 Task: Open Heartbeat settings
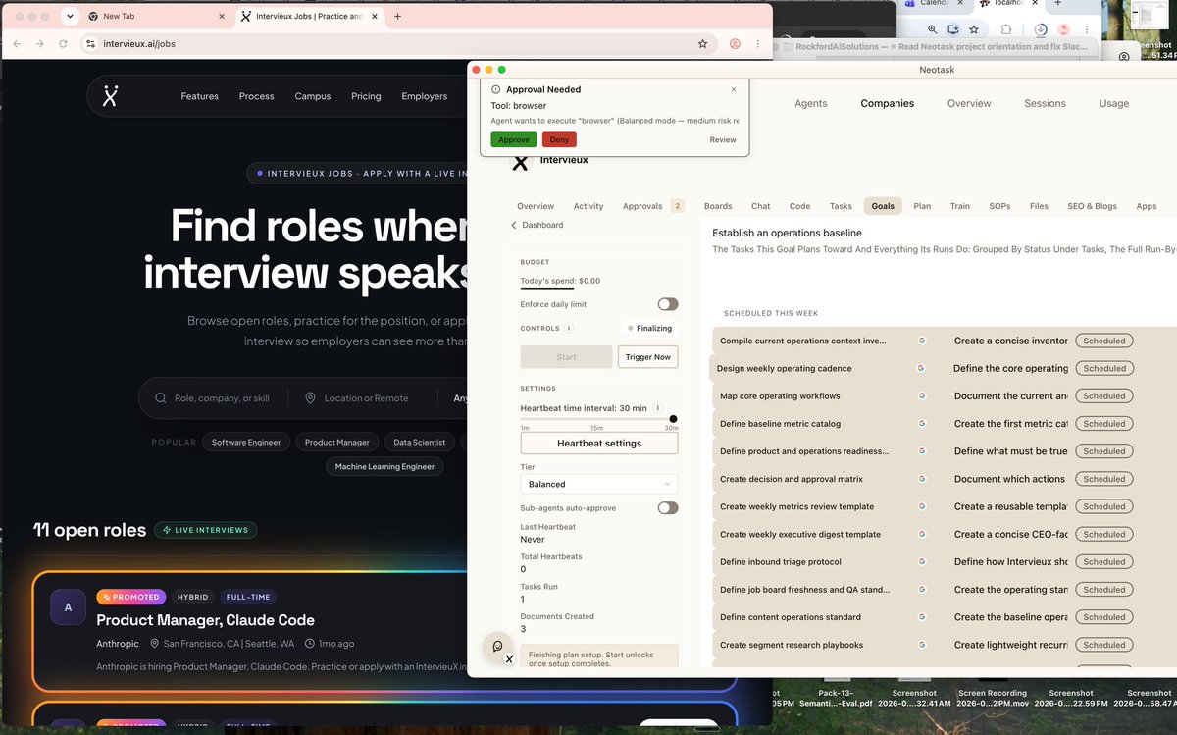(x=598, y=443)
